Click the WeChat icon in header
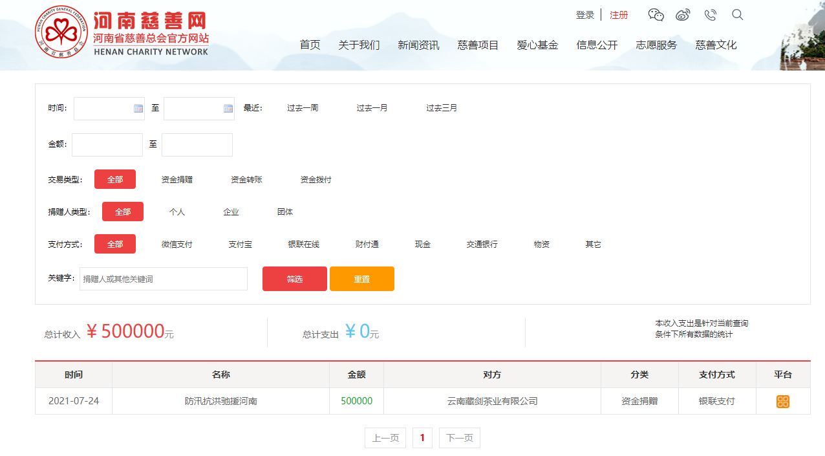Viewport: 825px width, 456px height. click(x=656, y=15)
